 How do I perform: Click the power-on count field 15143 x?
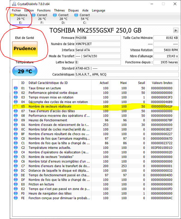[166, 56]
